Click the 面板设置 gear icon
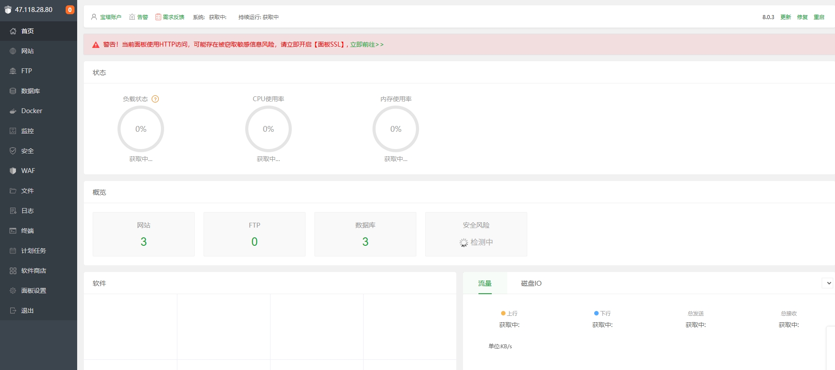835x370 pixels. [x=13, y=291]
